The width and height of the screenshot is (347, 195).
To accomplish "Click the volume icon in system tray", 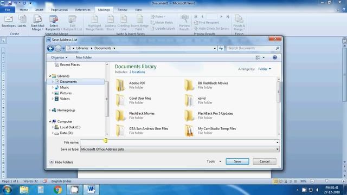I will pos(317,190).
